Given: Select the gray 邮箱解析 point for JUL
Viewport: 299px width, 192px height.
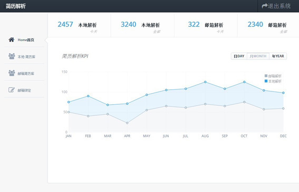Looking at the screenshot, I should click(186, 108).
